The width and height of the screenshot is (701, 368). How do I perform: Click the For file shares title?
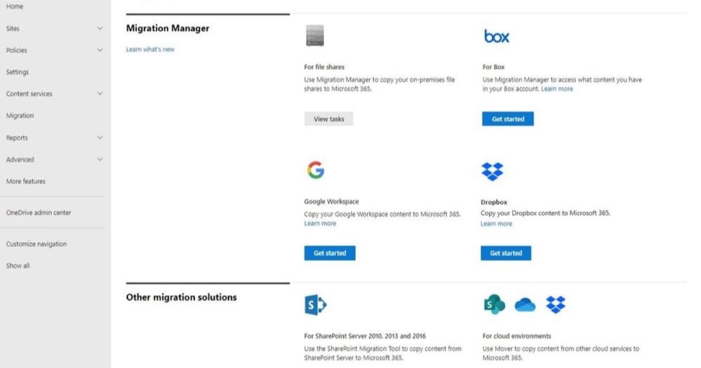(324, 67)
